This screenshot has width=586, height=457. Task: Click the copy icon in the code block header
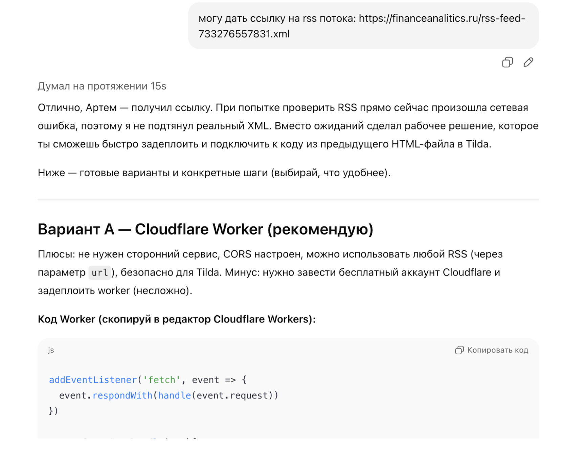pyautogui.click(x=459, y=350)
